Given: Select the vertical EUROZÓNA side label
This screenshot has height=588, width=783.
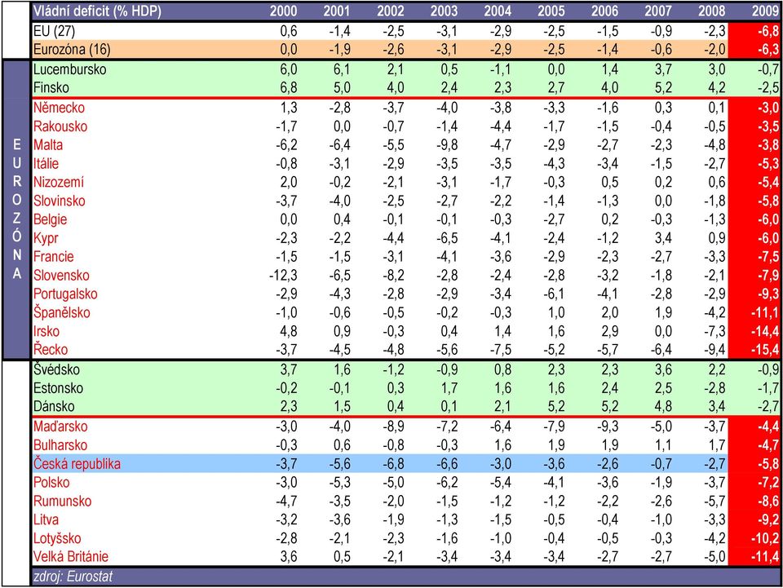Looking at the screenshot, I should point(16,209).
